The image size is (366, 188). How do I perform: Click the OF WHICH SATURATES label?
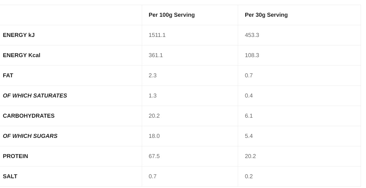pos(35,96)
